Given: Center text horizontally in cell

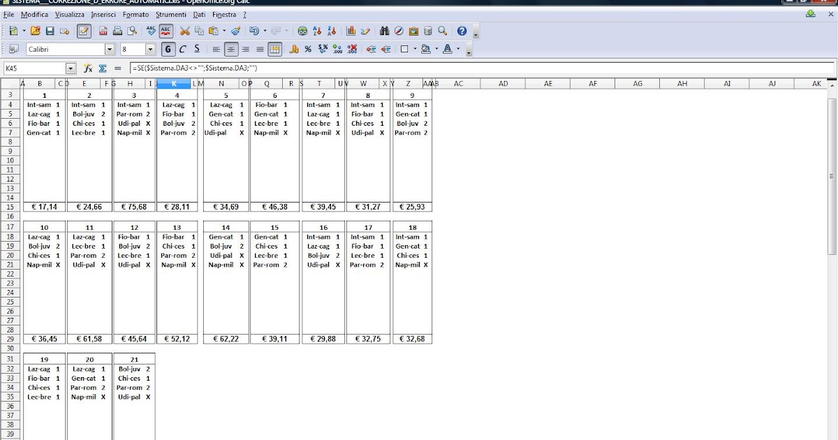Looking at the screenshot, I should click(x=230, y=49).
